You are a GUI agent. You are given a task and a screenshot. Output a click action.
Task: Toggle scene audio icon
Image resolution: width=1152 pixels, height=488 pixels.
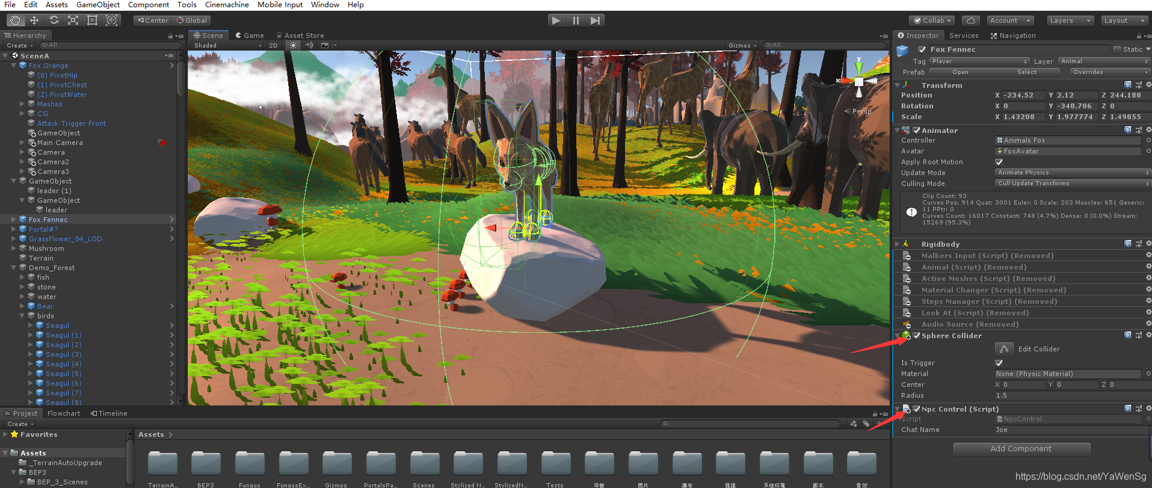pos(309,45)
